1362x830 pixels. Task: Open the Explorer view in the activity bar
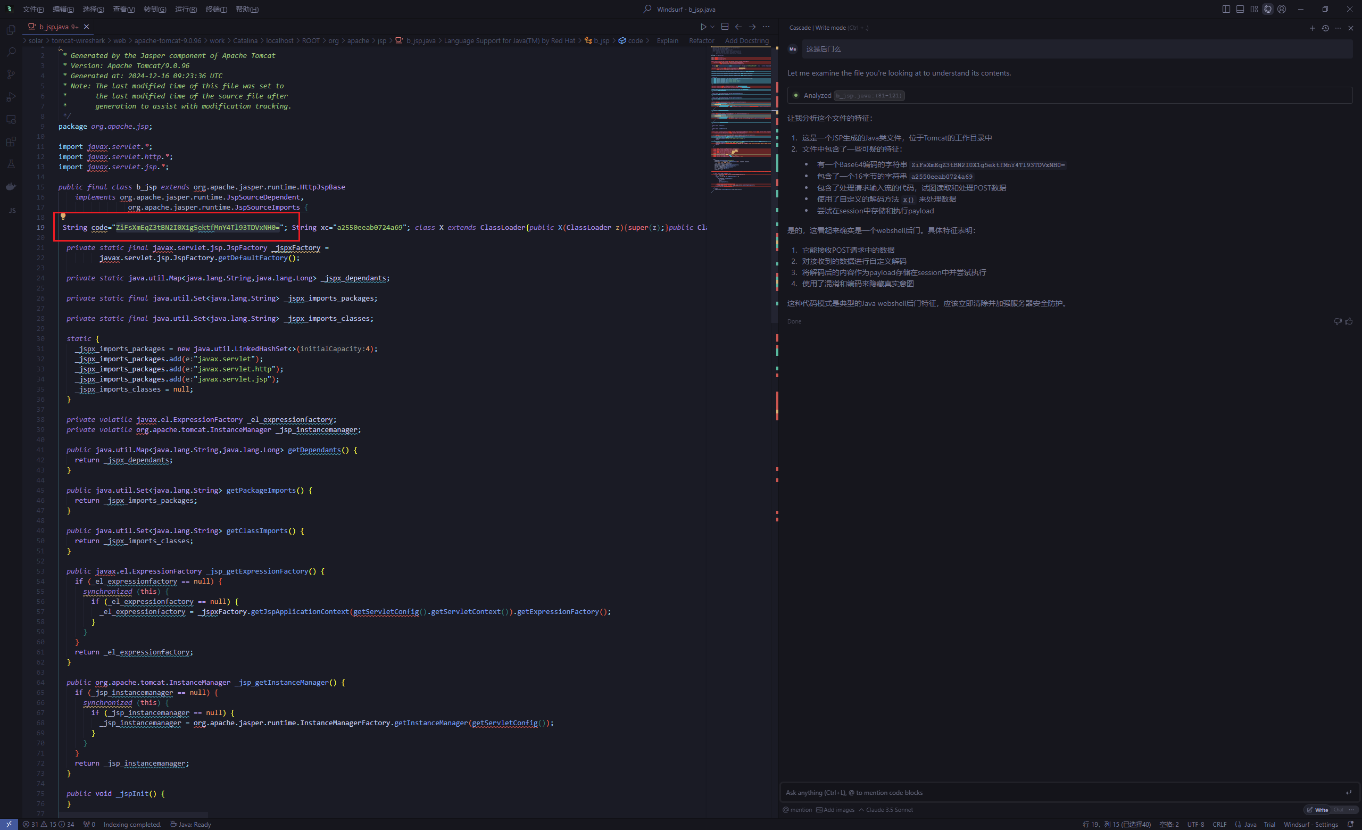11,30
